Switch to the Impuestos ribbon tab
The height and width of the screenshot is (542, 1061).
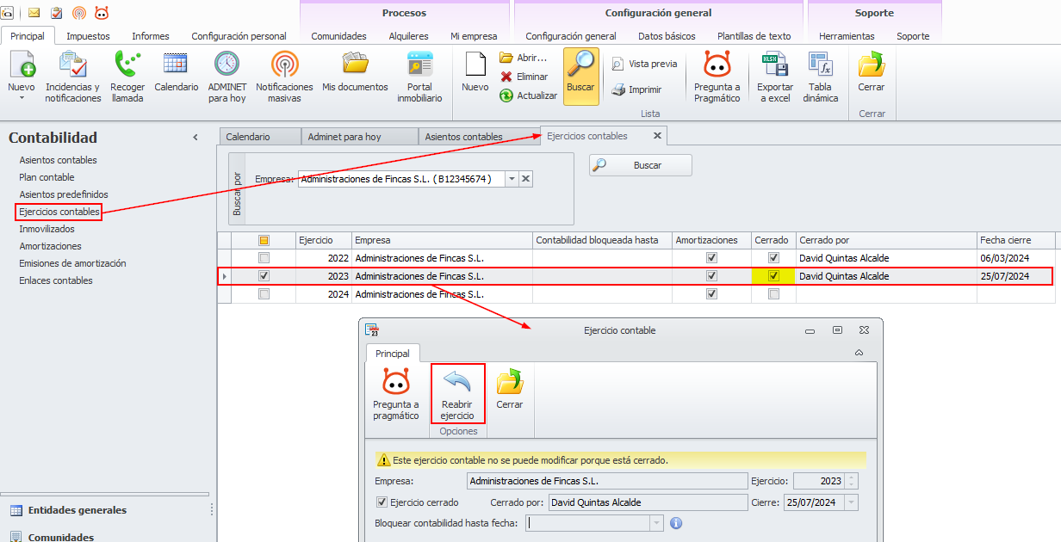88,36
